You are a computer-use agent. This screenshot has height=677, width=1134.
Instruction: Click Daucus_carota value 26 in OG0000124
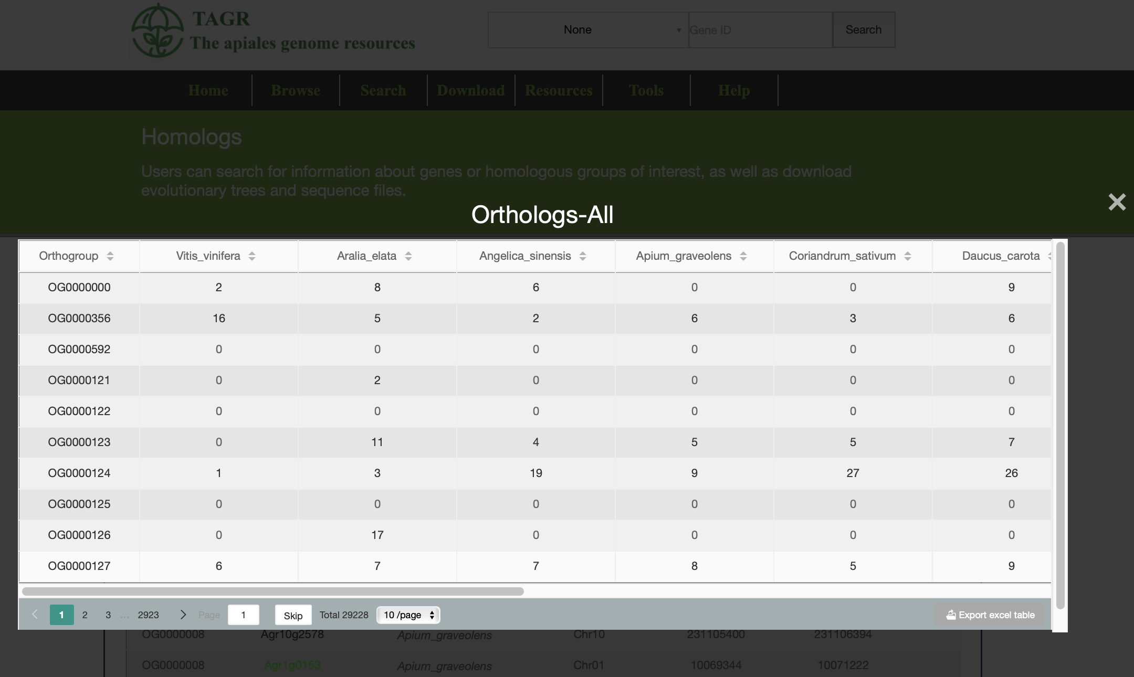pos(1012,473)
